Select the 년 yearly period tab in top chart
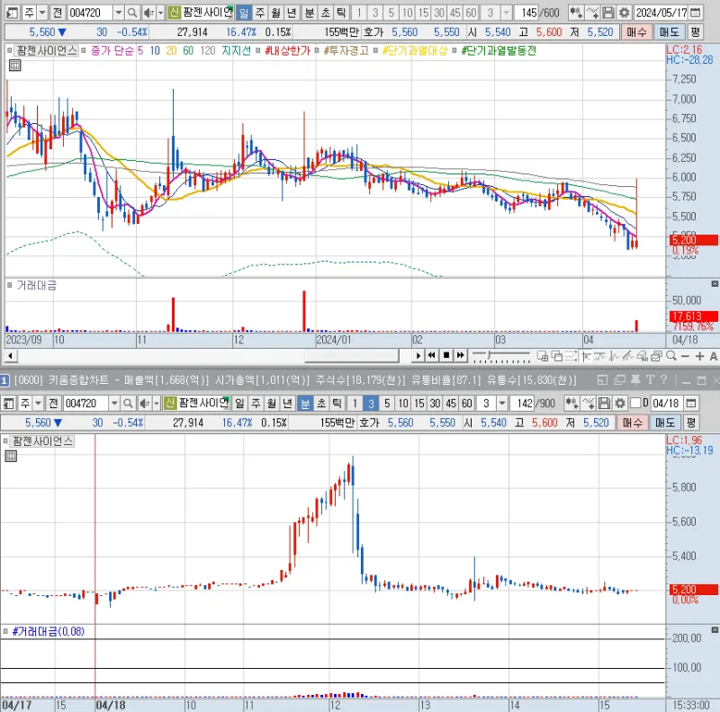This screenshot has width=720, height=712. point(291,13)
